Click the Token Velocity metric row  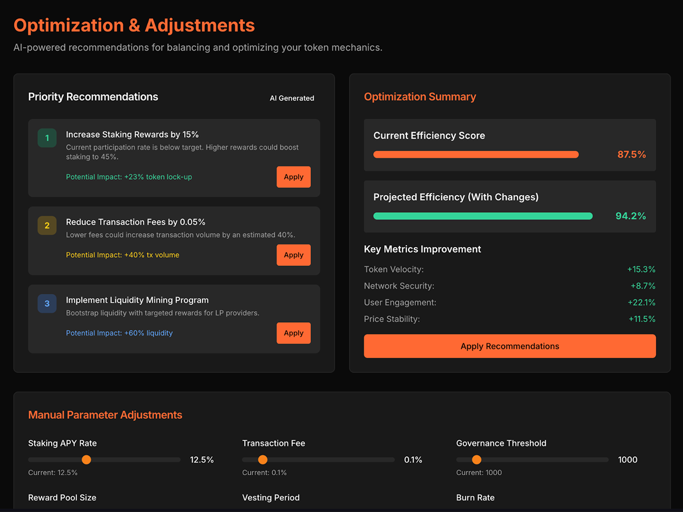tap(510, 269)
